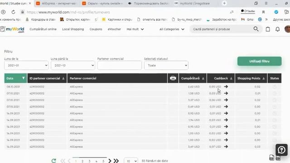
Task: Open the shopping bag icon
Action: coord(268,29)
